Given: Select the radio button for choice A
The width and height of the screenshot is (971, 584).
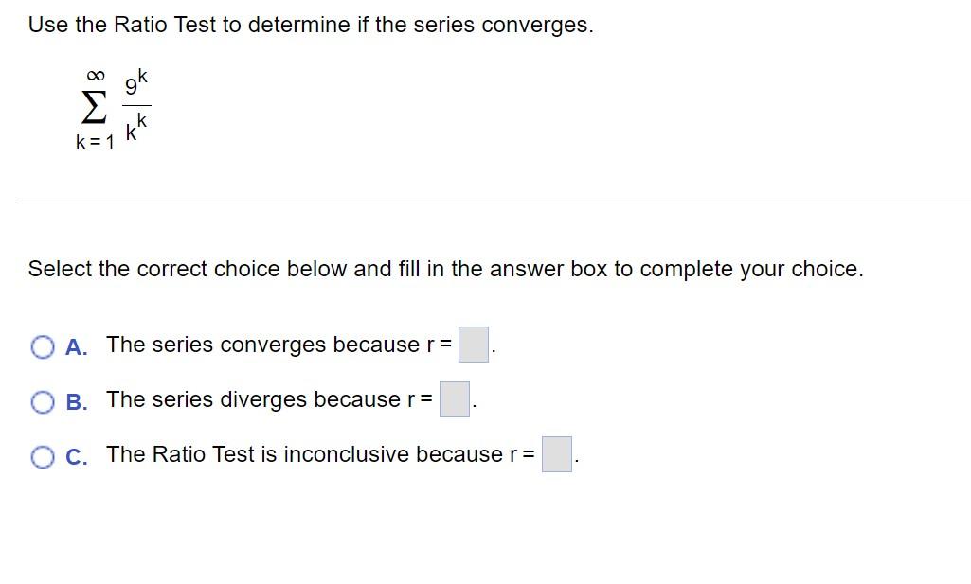Looking at the screenshot, I should [x=42, y=347].
